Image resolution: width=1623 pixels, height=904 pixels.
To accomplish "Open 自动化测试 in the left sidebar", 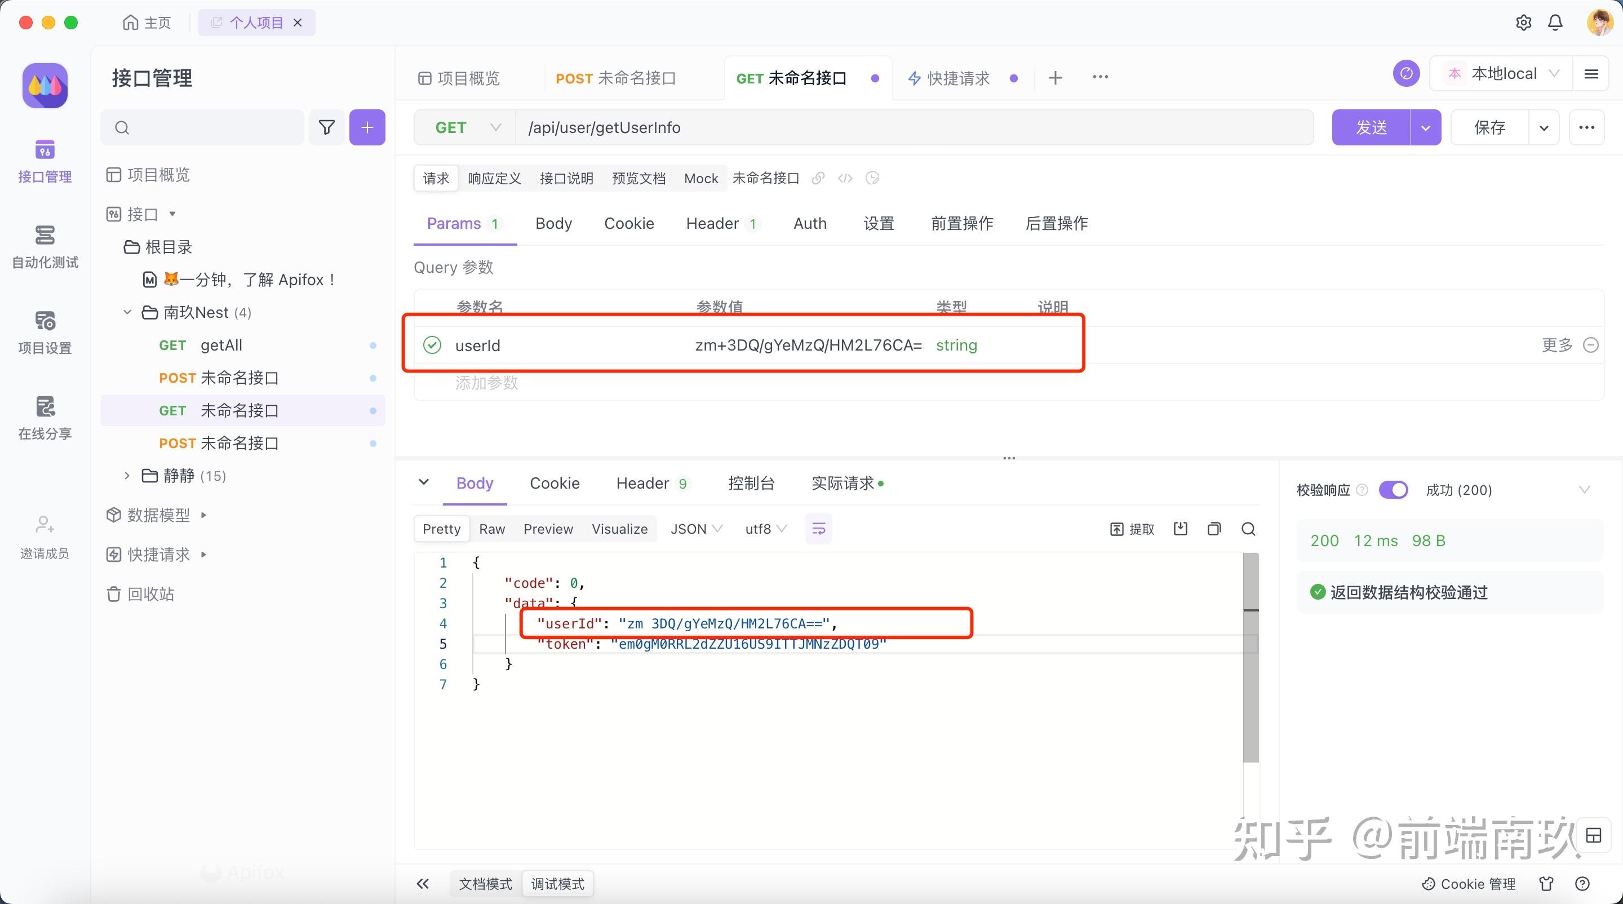I will pos(45,247).
